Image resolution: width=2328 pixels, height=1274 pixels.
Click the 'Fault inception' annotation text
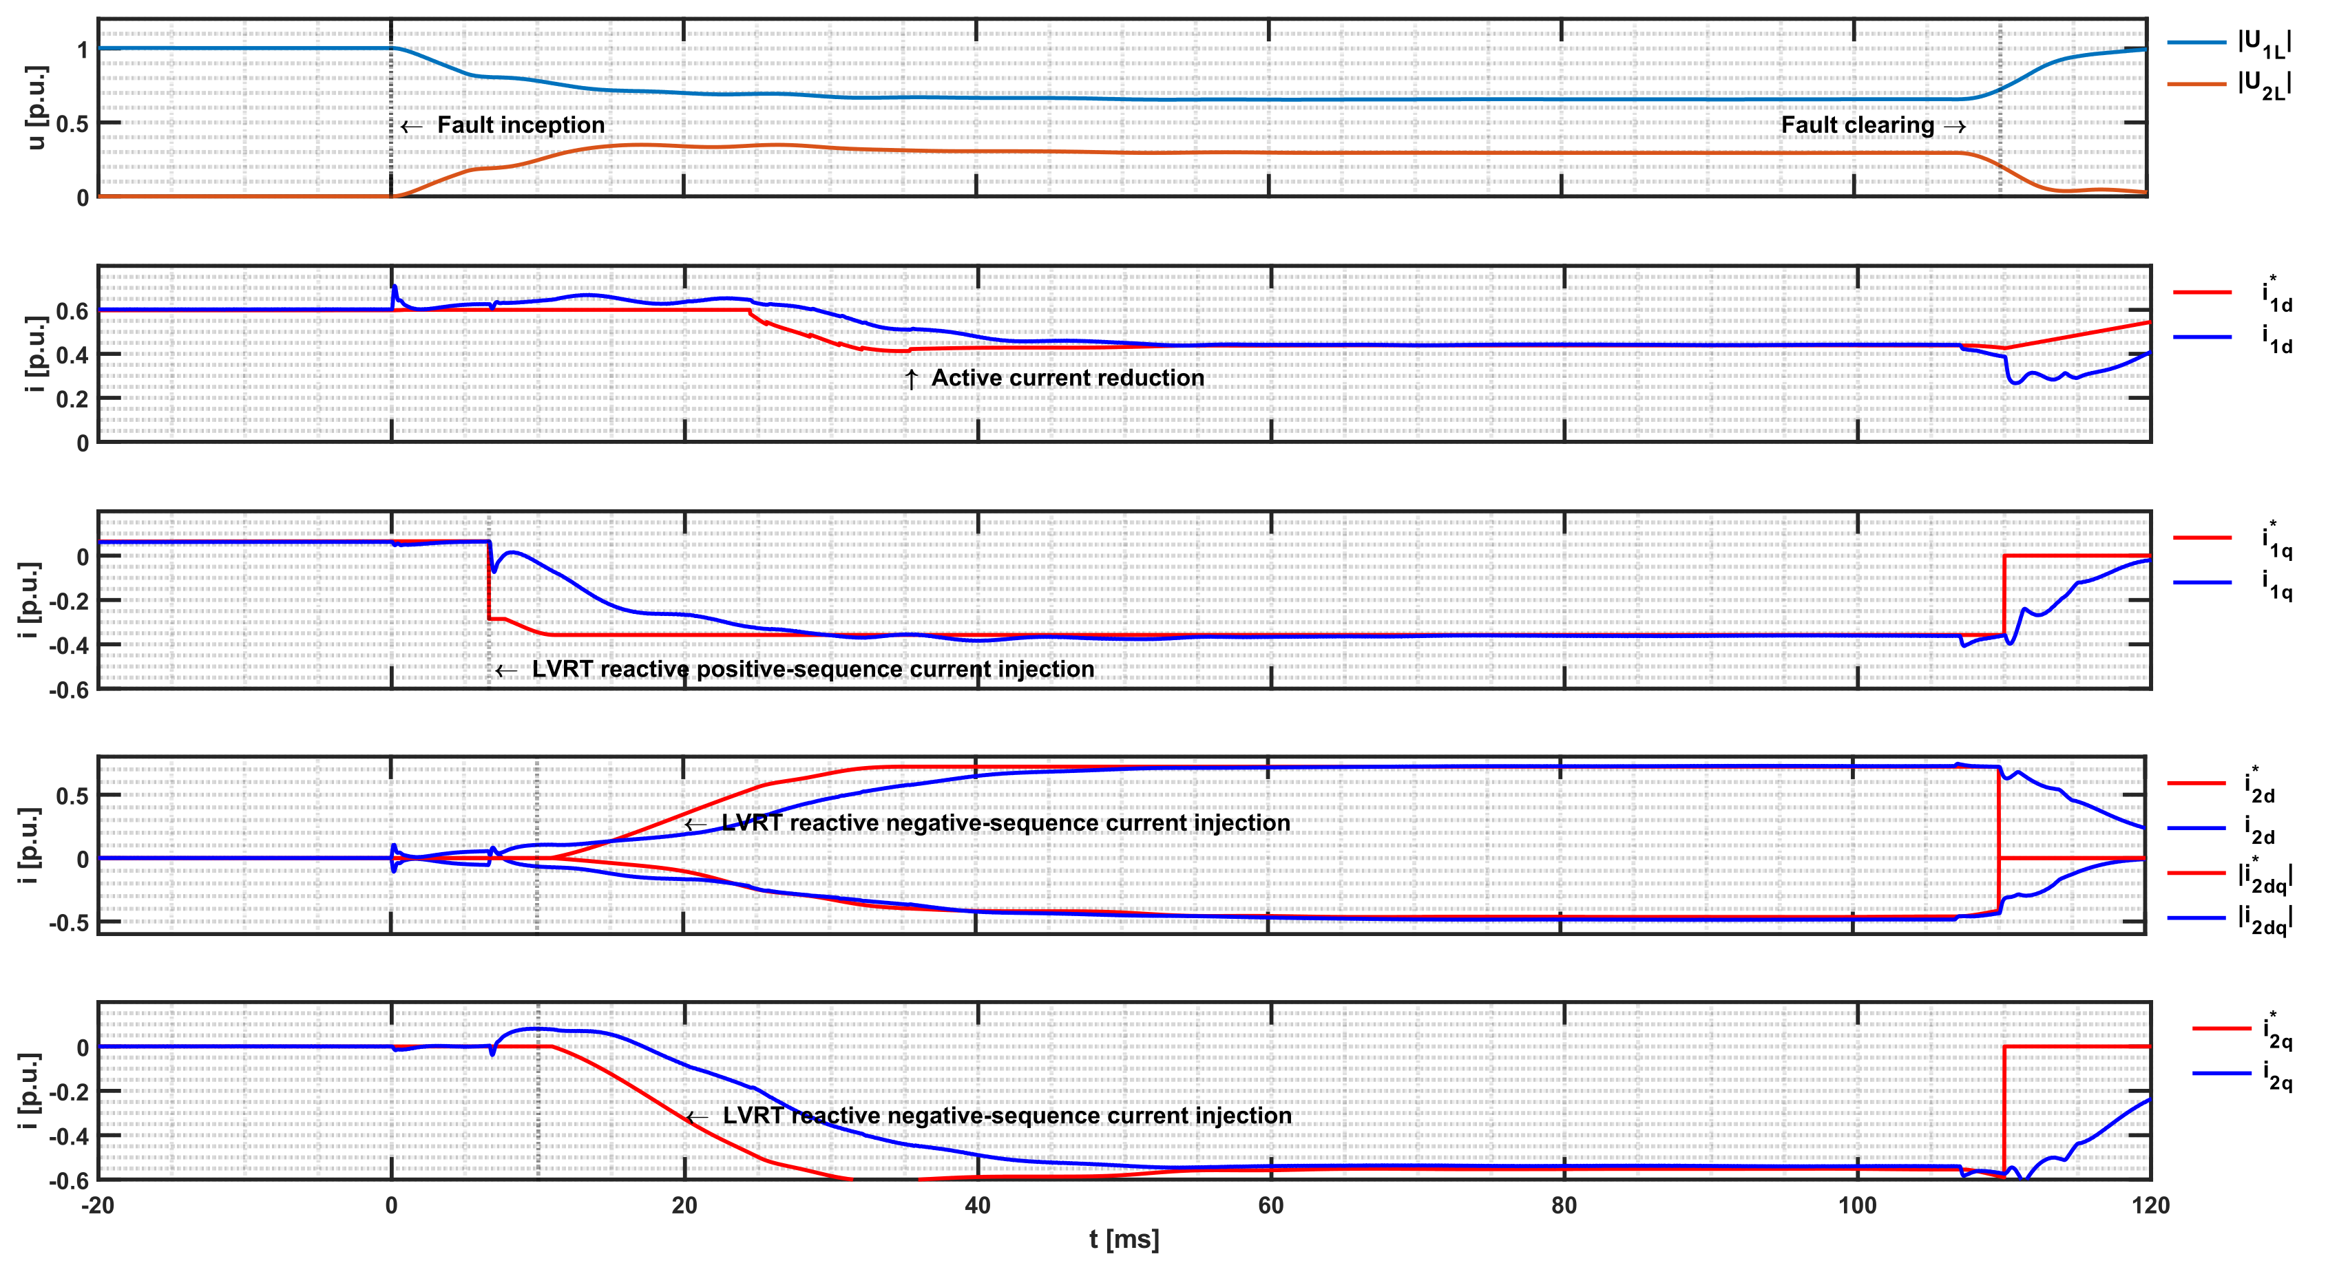pyautogui.click(x=520, y=125)
